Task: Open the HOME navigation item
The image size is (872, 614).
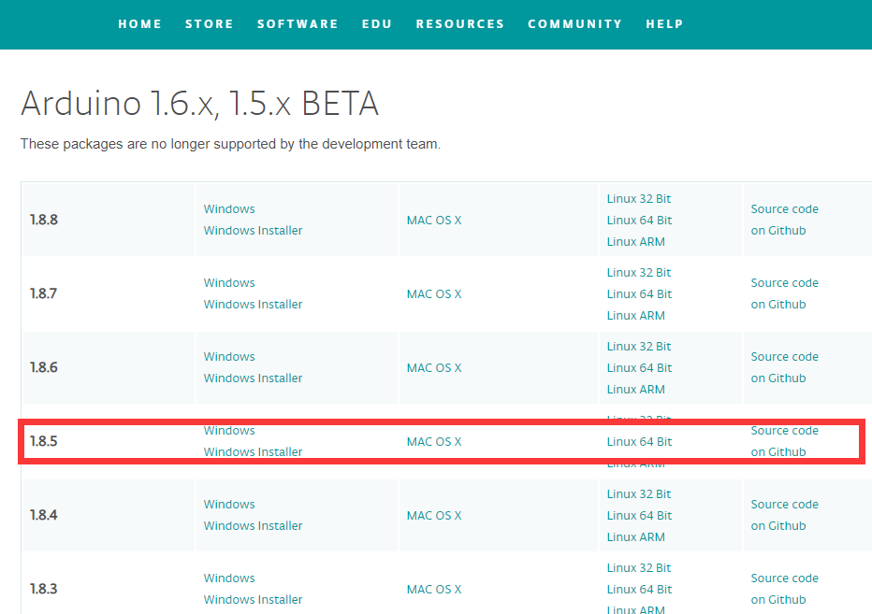Action: click(x=139, y=24)
